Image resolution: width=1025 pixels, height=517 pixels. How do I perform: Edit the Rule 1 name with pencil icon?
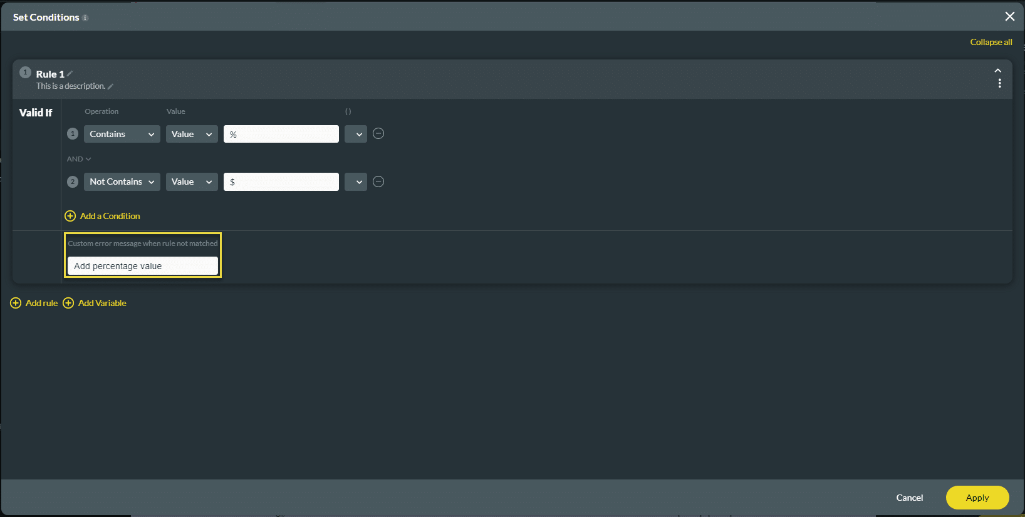pos(70,73)
